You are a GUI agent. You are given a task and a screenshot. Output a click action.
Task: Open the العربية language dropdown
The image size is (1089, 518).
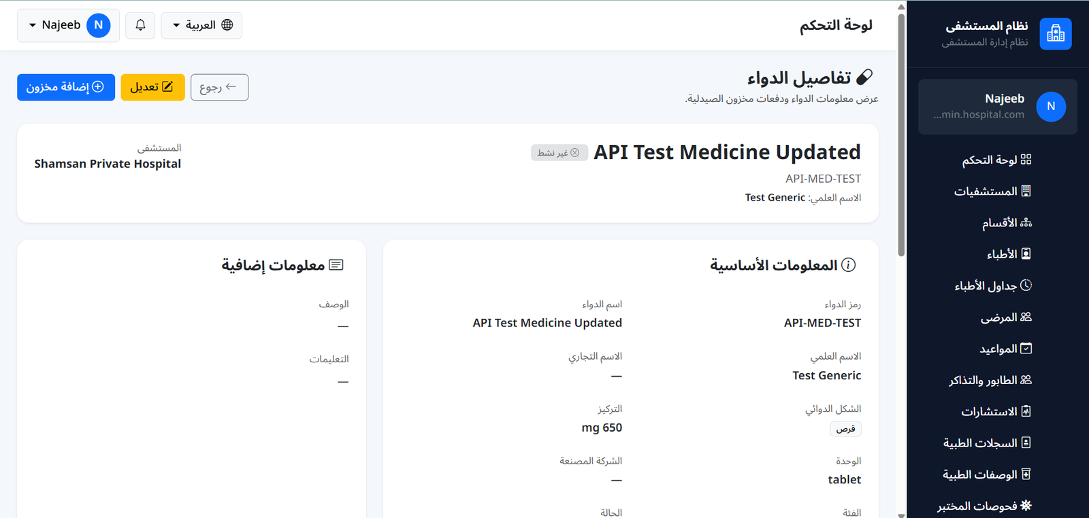(x=201, y=25)
